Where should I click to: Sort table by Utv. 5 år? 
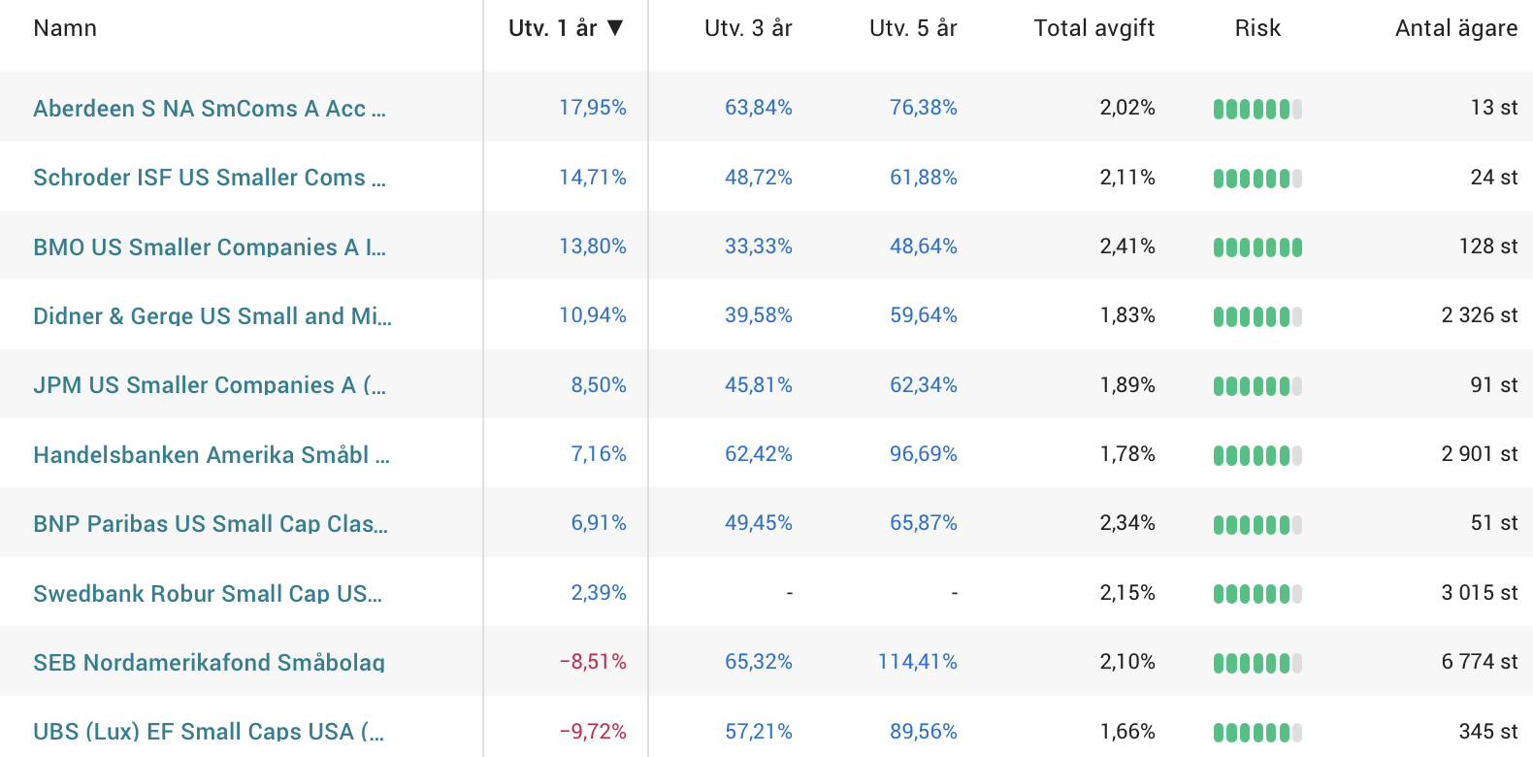click(913, 28)
